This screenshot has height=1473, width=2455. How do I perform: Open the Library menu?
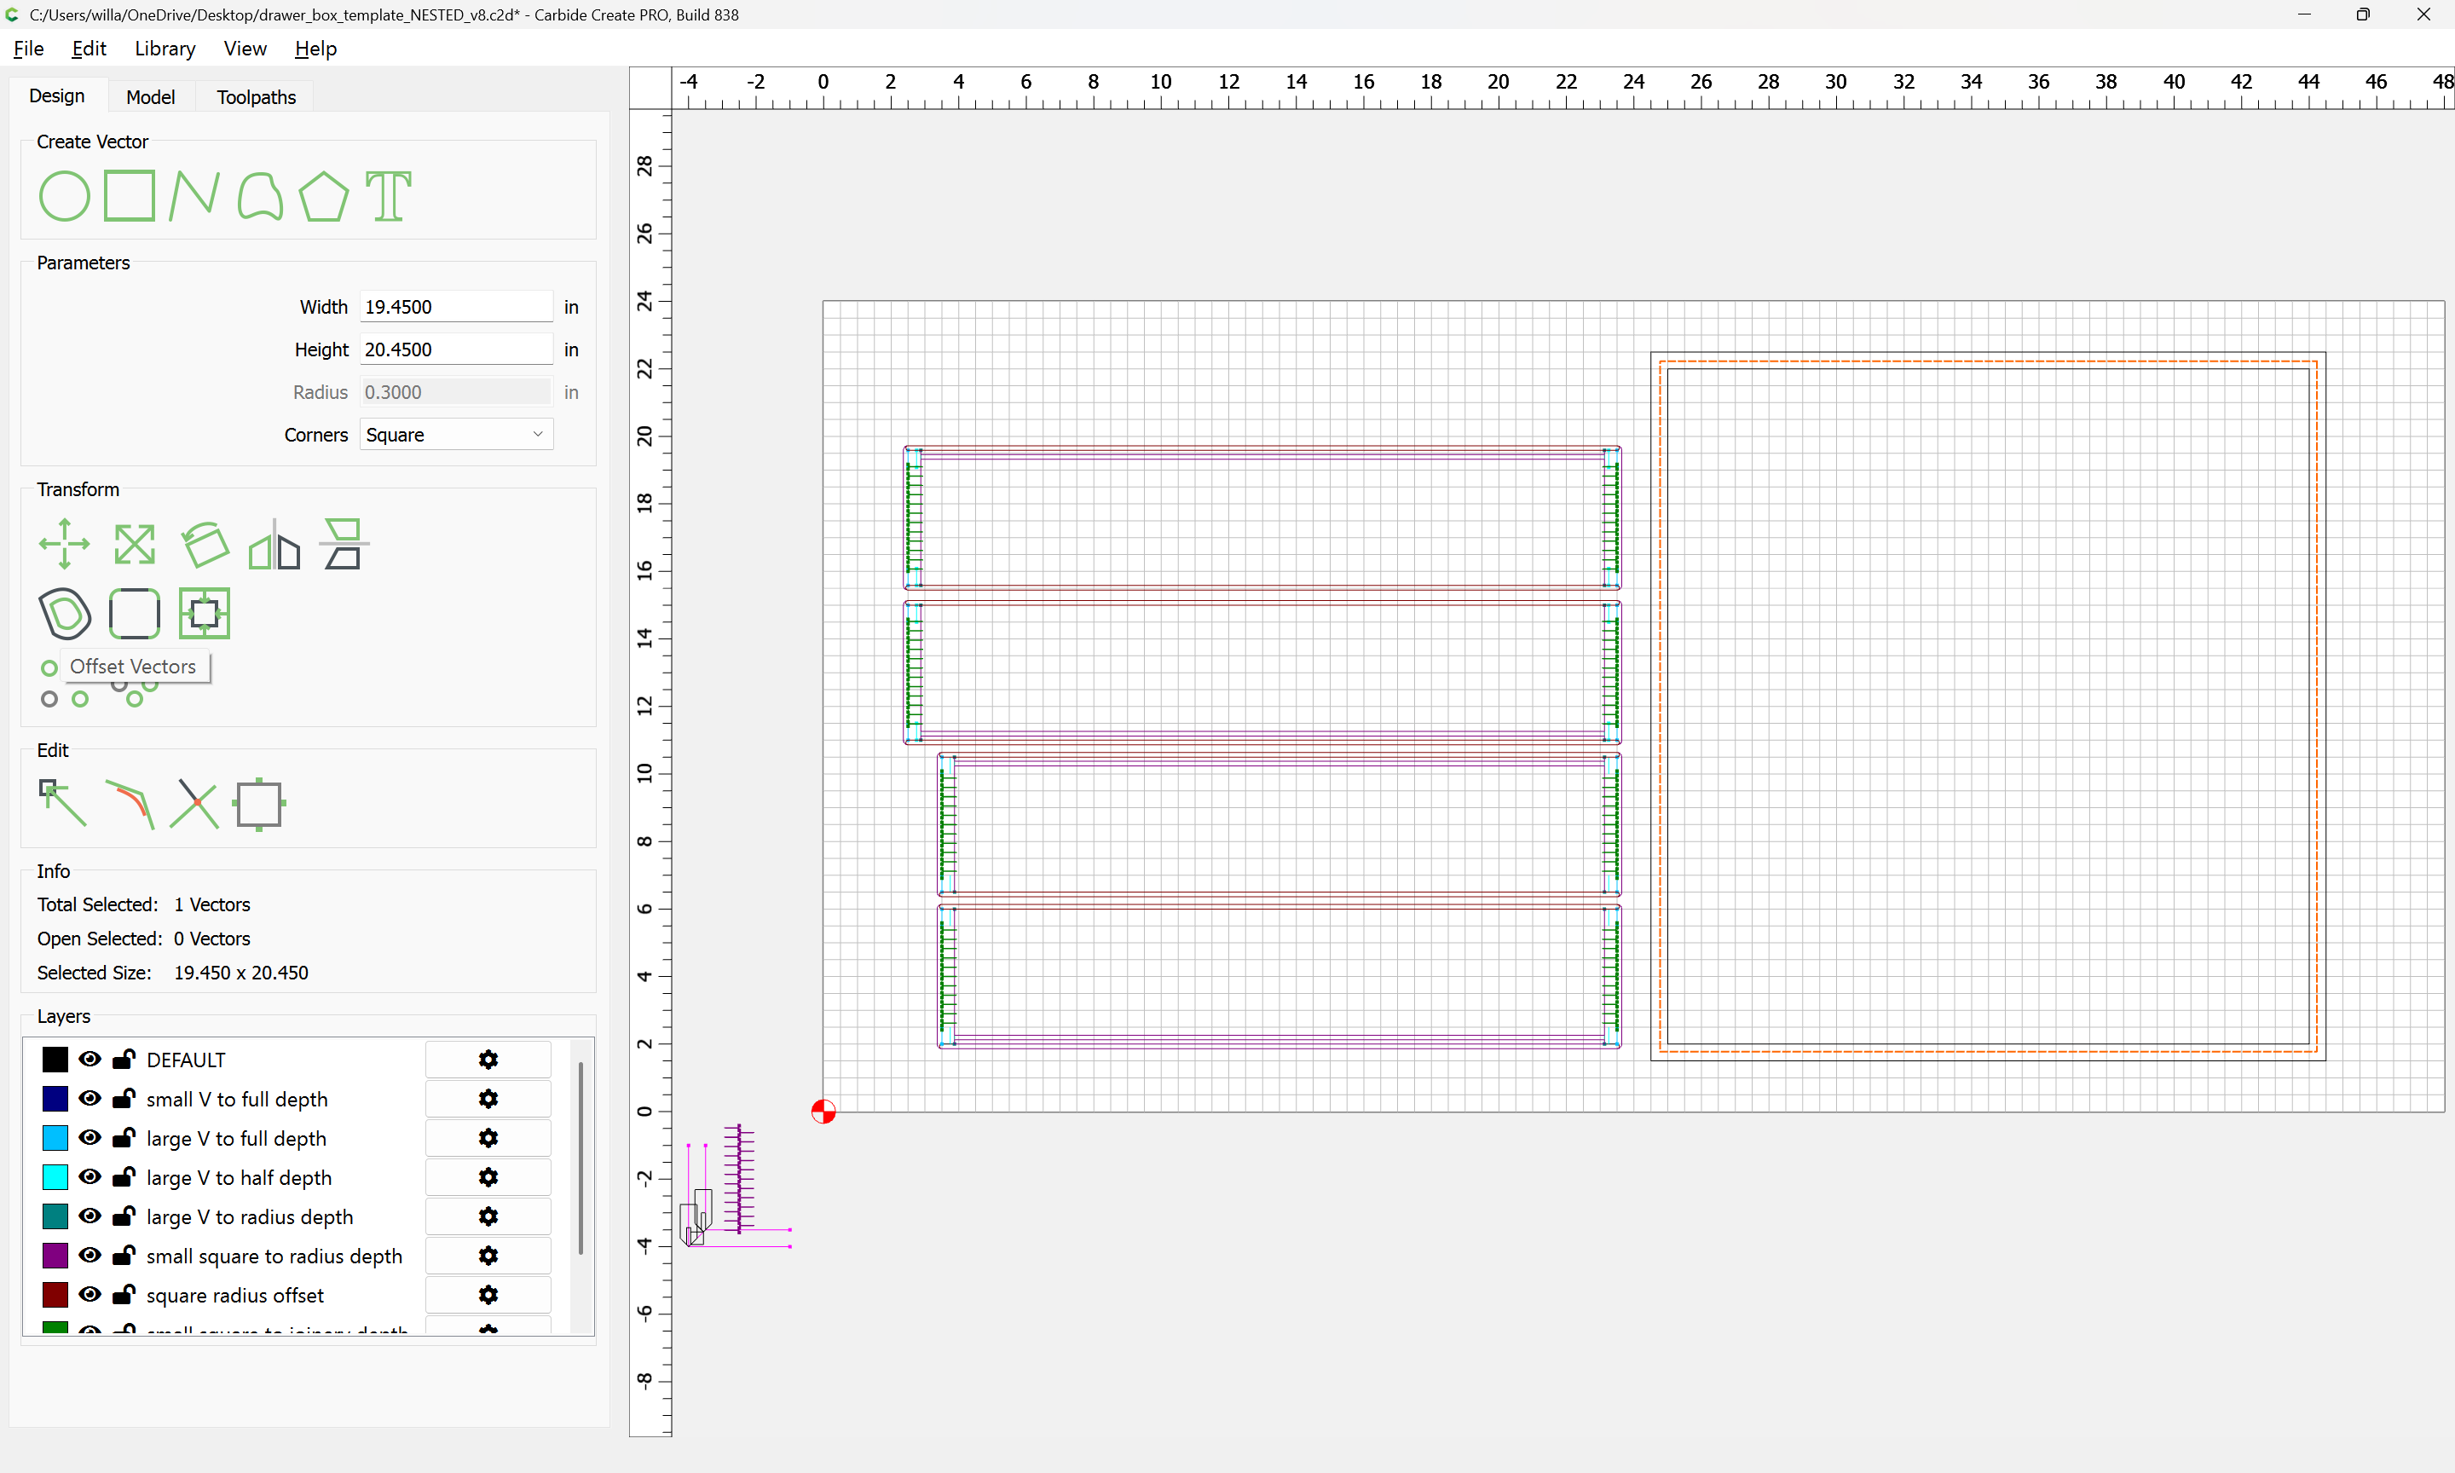click(x=165, y=49)
